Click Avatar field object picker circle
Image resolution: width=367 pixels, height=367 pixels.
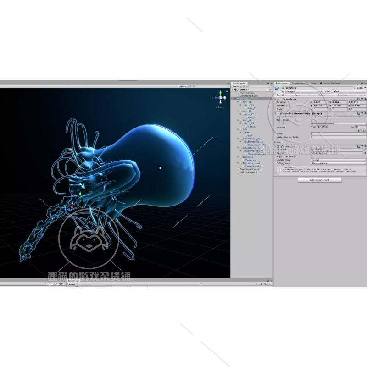365,153
